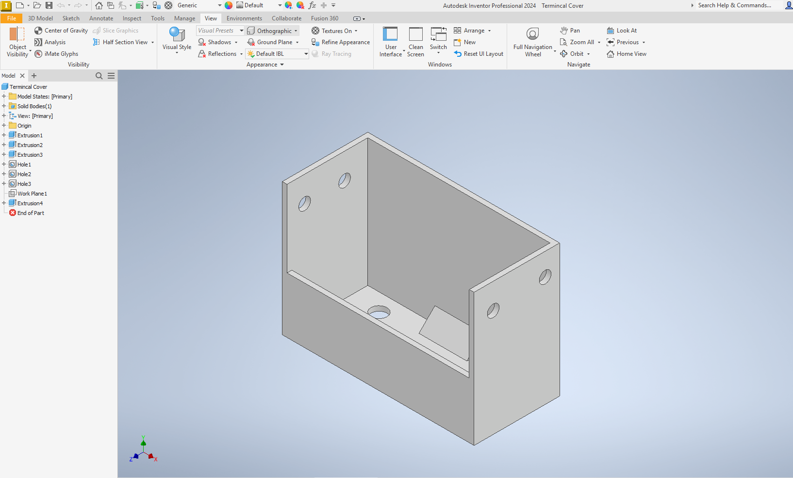Open a file with the folder icon
This screenshot has width=793, height=478.
[37, 5]
